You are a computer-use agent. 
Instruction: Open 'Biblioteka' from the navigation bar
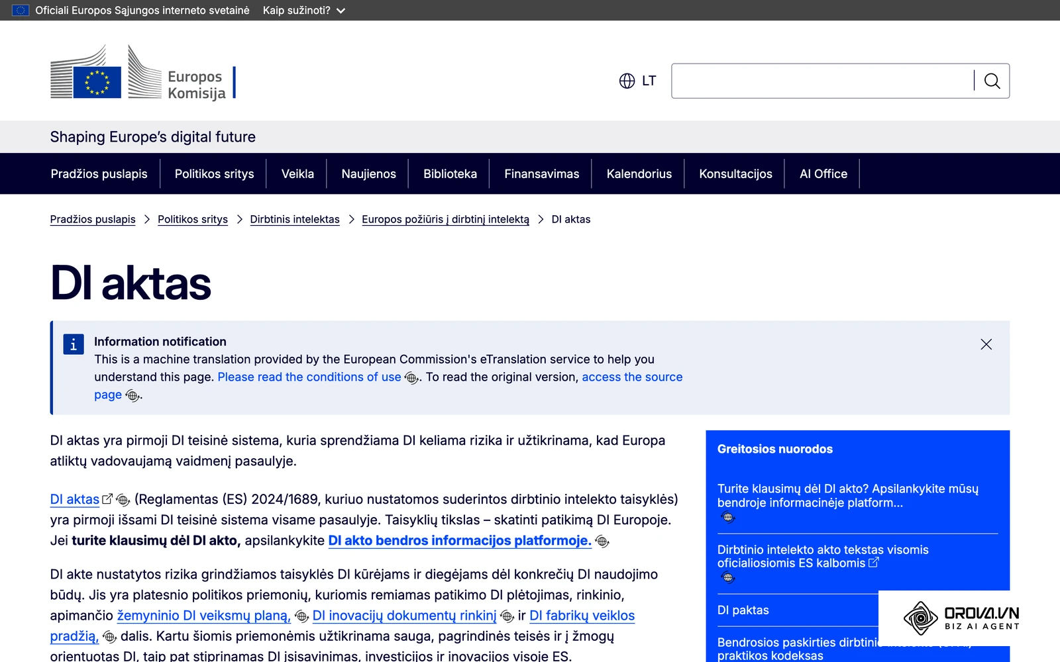450,173
